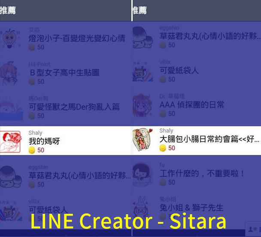This screenshot has width=261, height=237.
Task: Select 燈泡小子-百變燈光變幻心情 title
Action: (77, 38)
